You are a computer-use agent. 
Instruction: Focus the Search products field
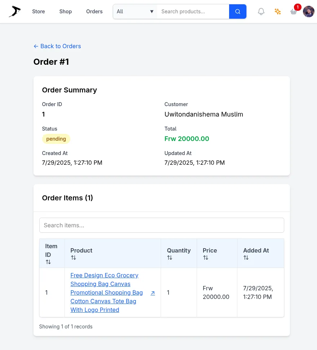click(x=193, y=12)
